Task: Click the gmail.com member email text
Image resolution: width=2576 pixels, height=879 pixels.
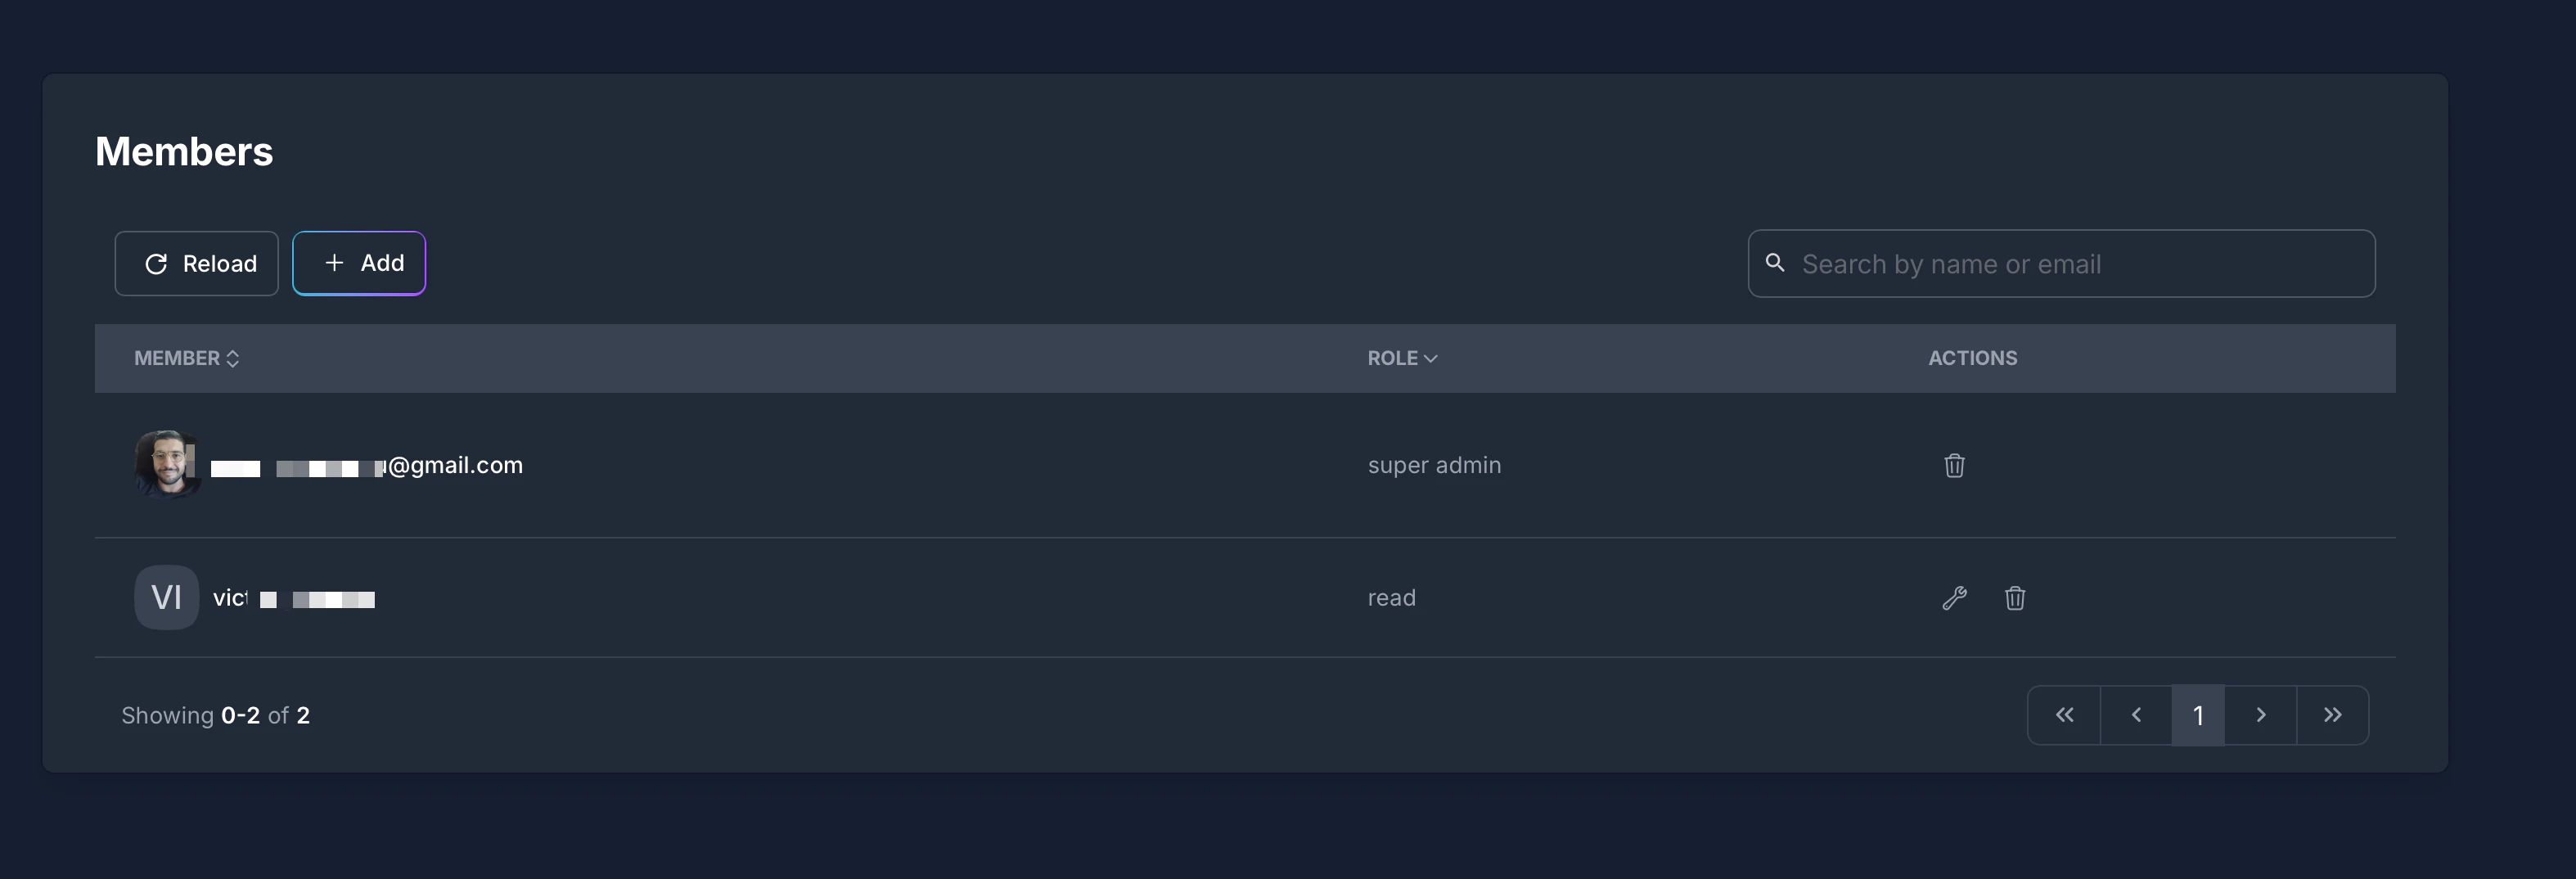Action: (455, 465)
